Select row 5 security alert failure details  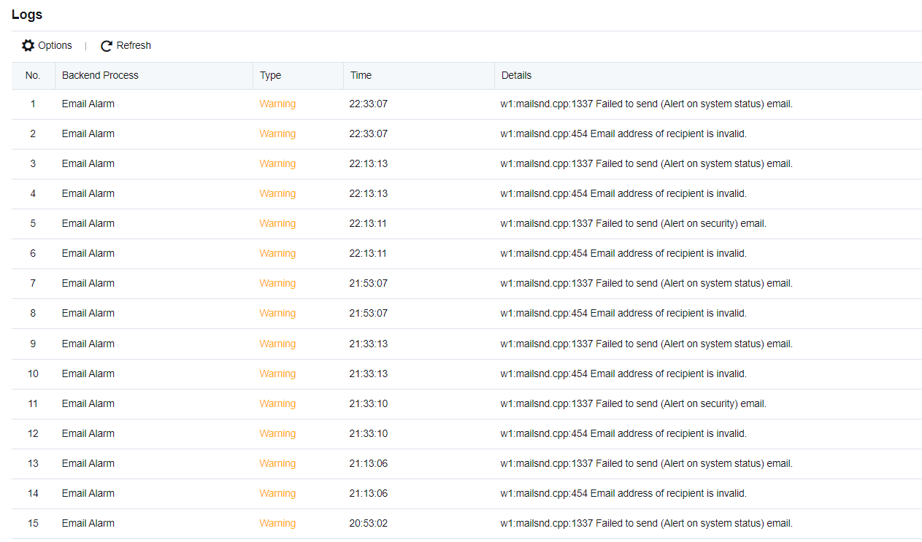(x=633, y=224)
